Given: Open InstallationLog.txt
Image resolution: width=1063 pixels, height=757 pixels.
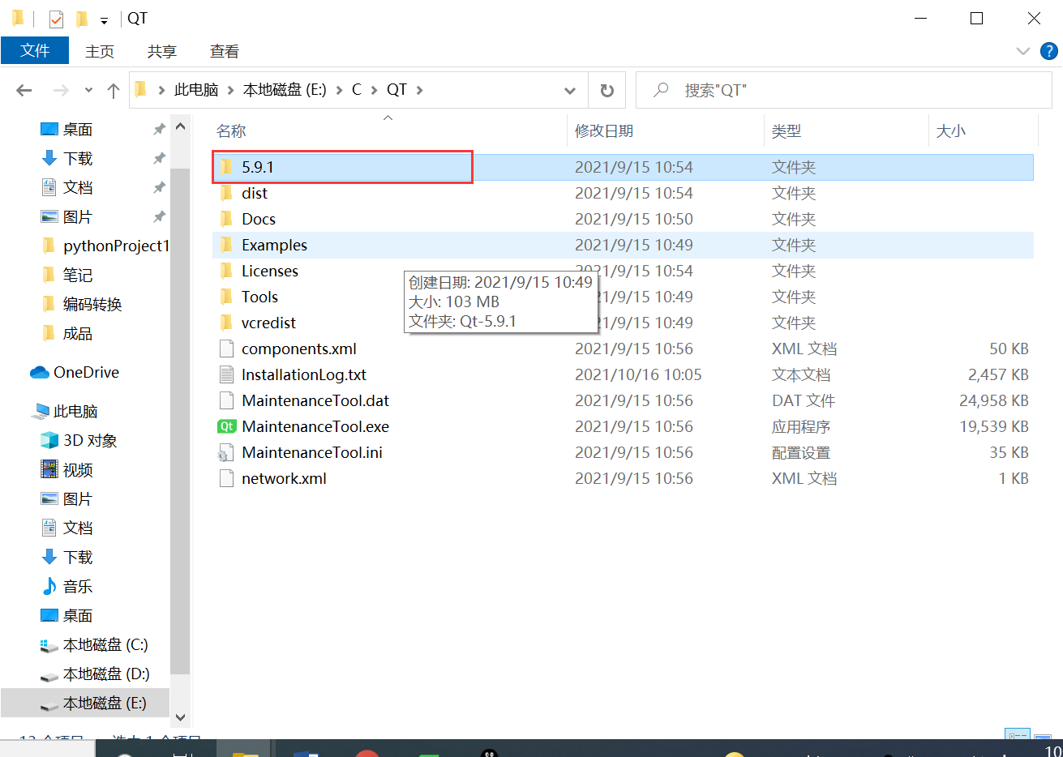Looking at the screenshot, I should [x=302, y=374].
